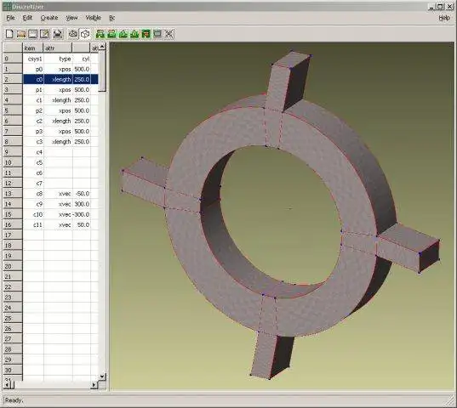457x408 pixels.
Task: Select the csys1 item cell
Action: (x=33, y=59)
